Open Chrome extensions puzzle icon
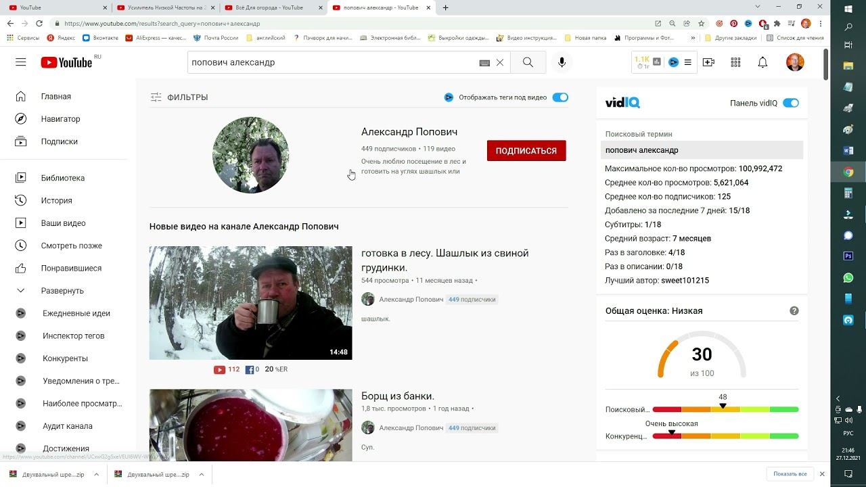The image size is (866, 487). [x=777, y=23]
